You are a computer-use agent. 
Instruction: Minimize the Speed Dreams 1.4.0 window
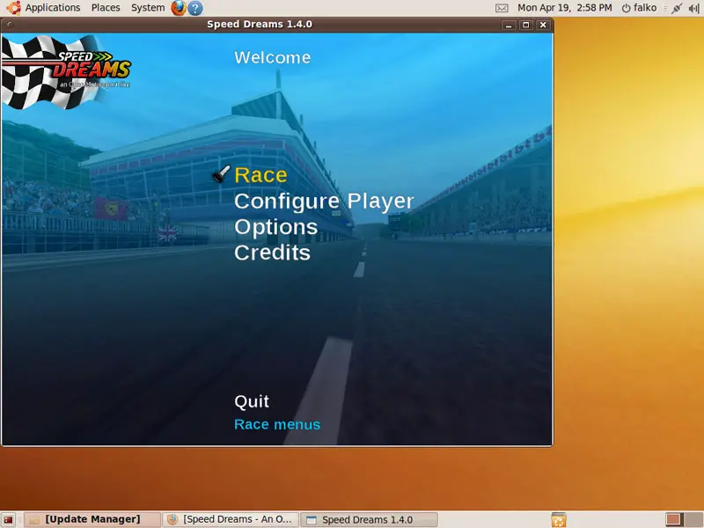tap(509, 26)
